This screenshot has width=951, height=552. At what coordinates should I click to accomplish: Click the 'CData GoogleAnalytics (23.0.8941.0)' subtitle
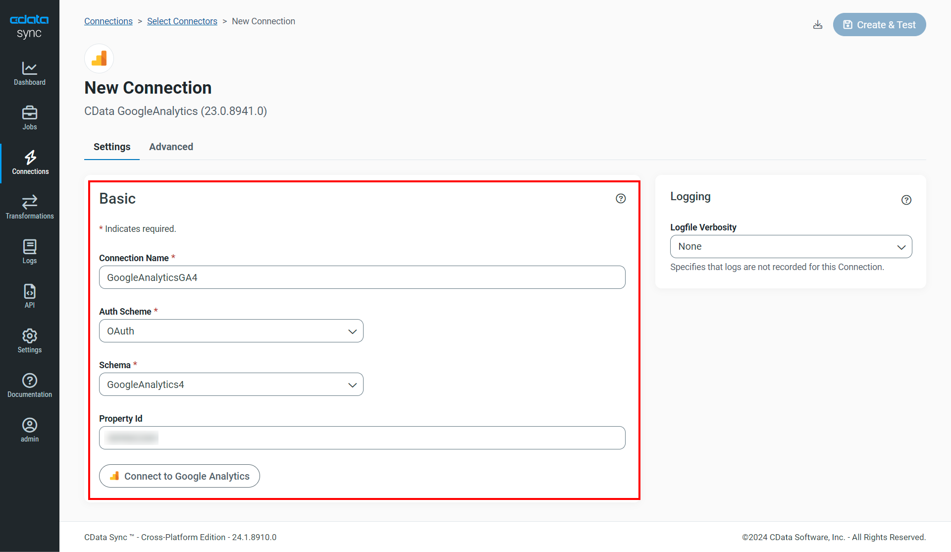click(x=175, y=111)
